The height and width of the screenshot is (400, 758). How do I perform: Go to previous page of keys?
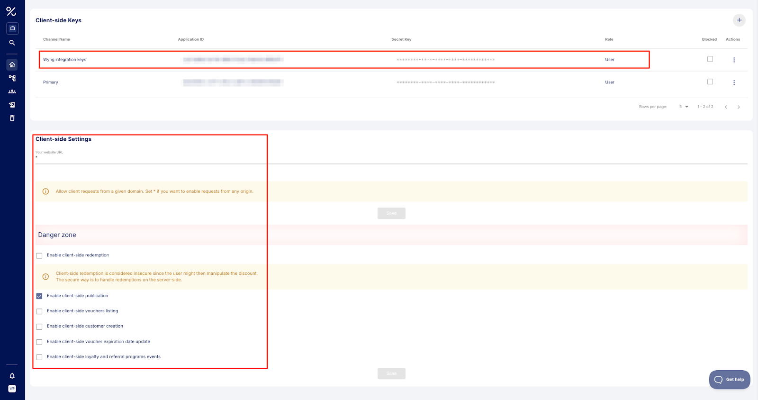click(x=726, y=107)
